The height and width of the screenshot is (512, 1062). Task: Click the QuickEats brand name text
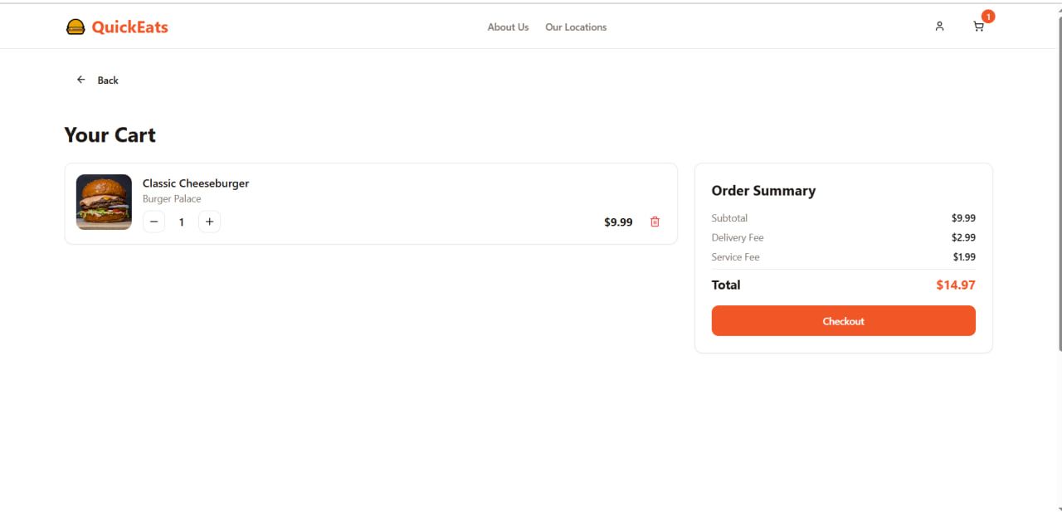click(130, 27)
